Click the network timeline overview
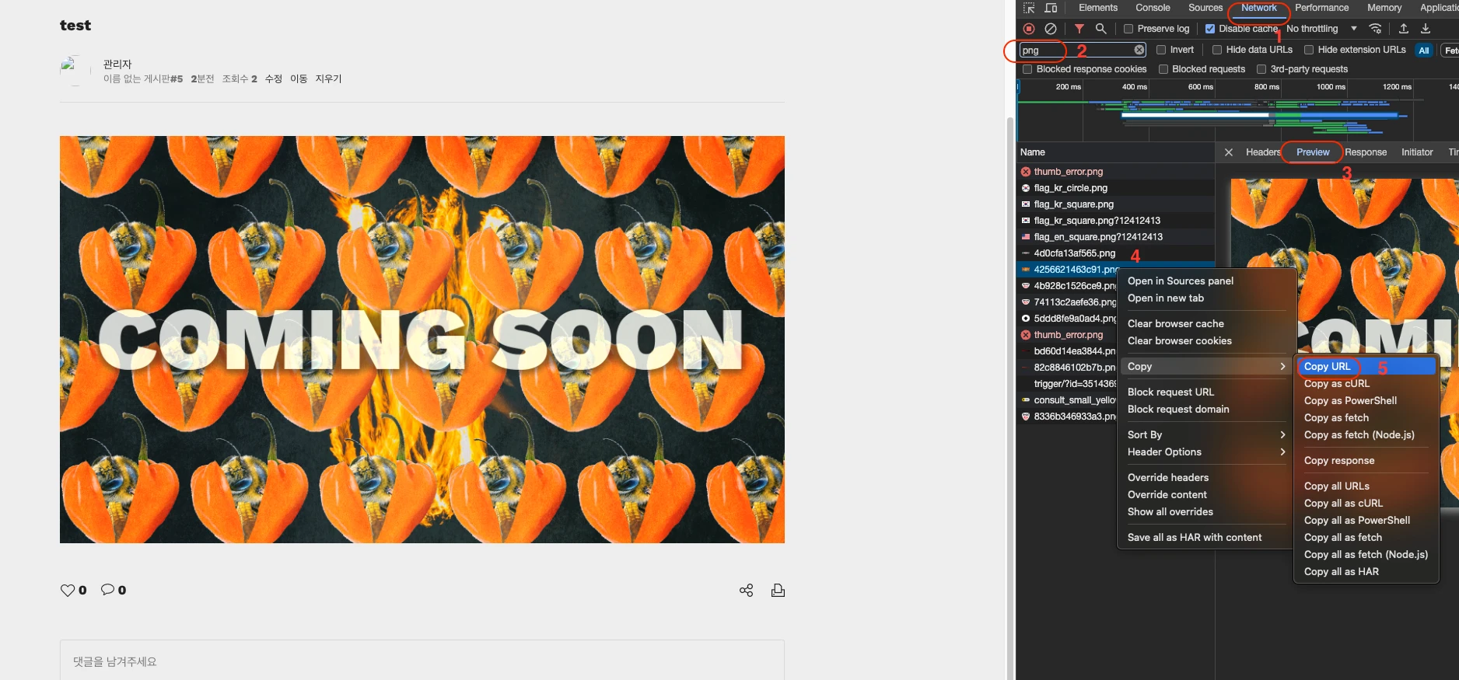 (1237, 110)
